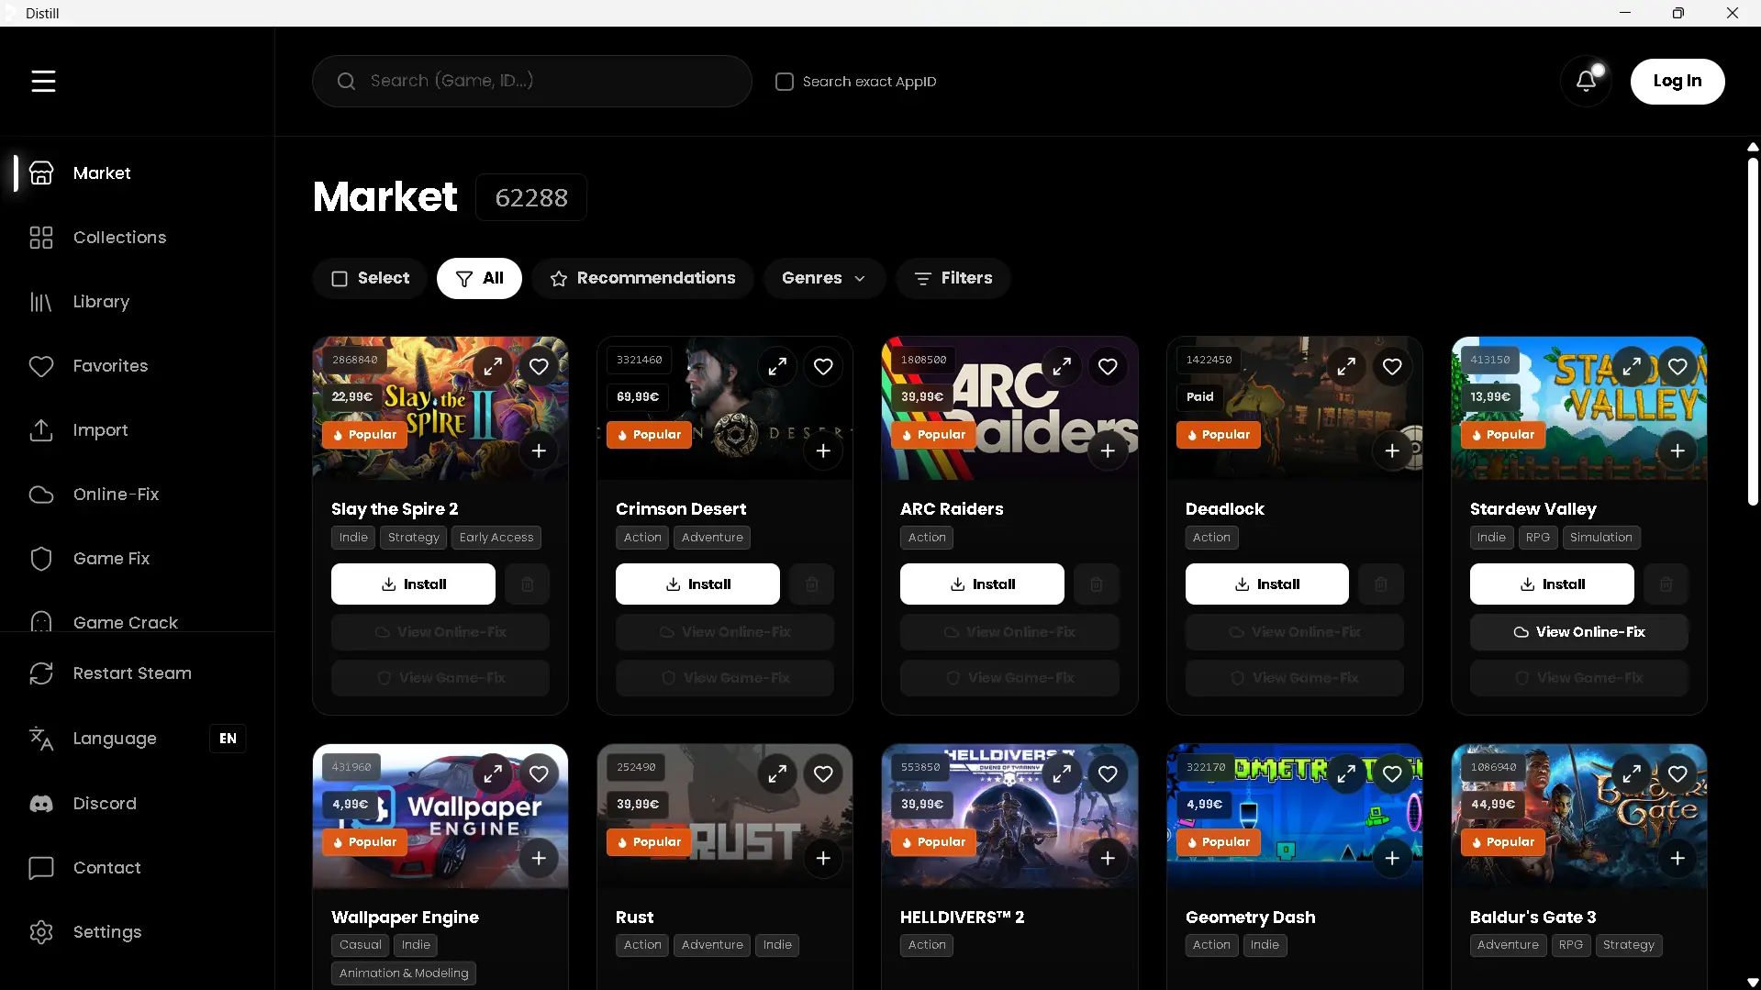Image resolution: width=1761 pixels, height=990 pixels.
Task: Expand the Geometry Dash card
Action: [1346, 774]
